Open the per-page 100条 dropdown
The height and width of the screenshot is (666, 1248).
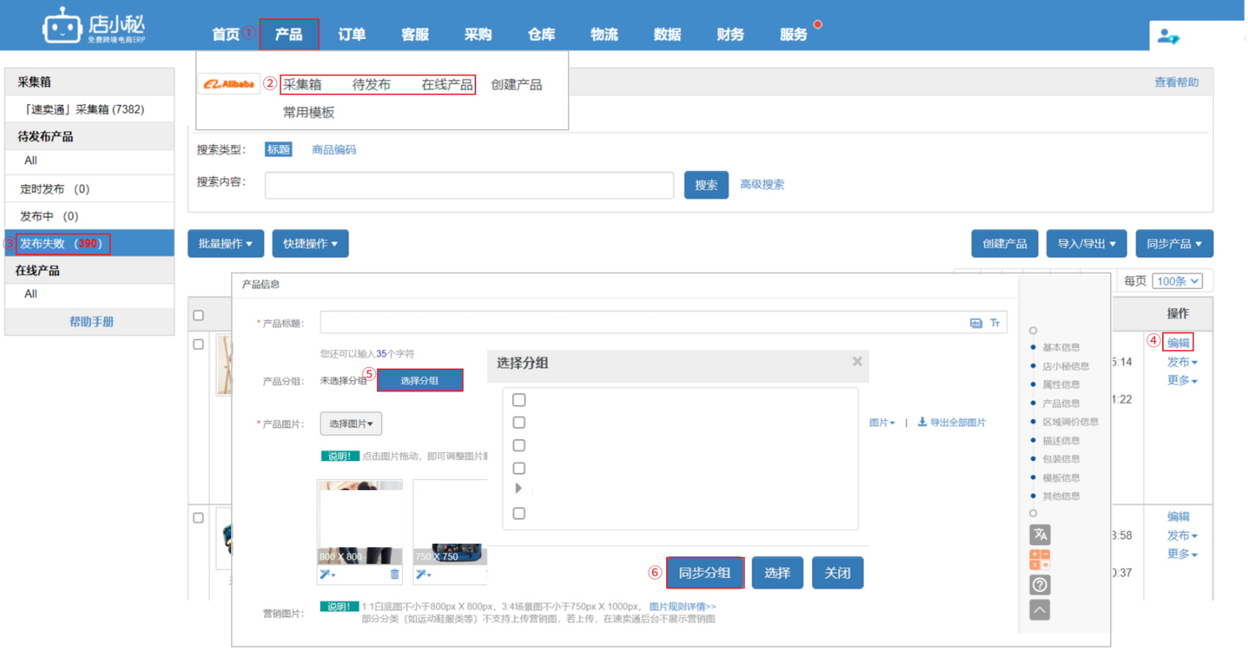coord(1178,281)
